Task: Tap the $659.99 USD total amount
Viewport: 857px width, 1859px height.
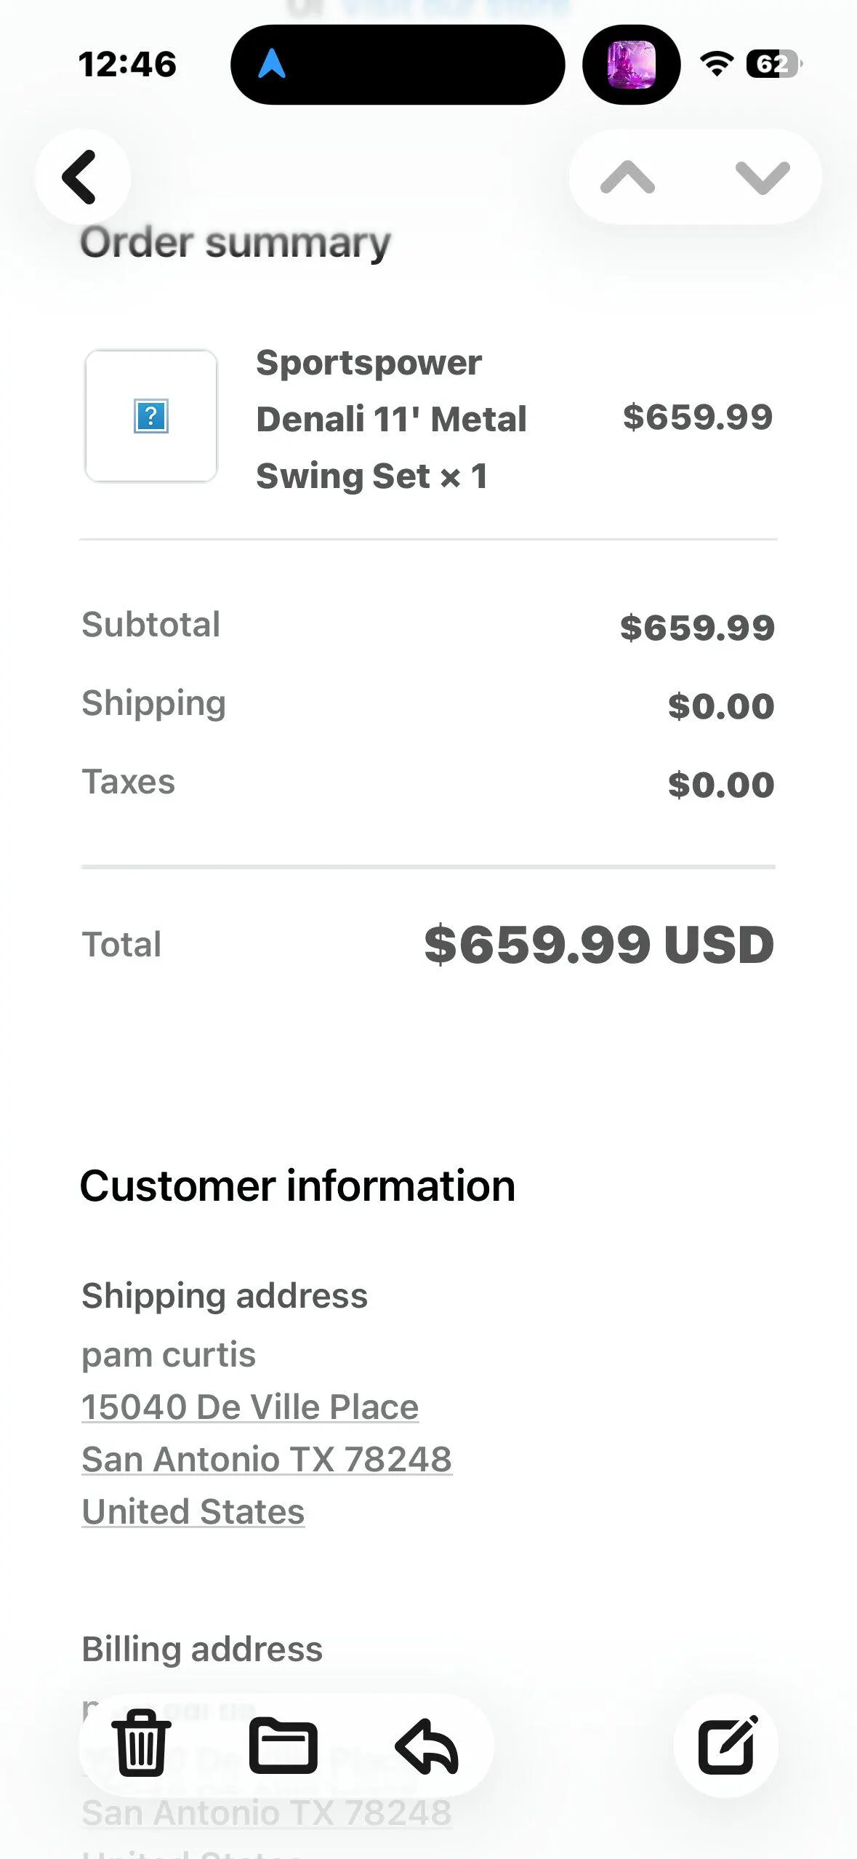Action: [x=599, y=944]
